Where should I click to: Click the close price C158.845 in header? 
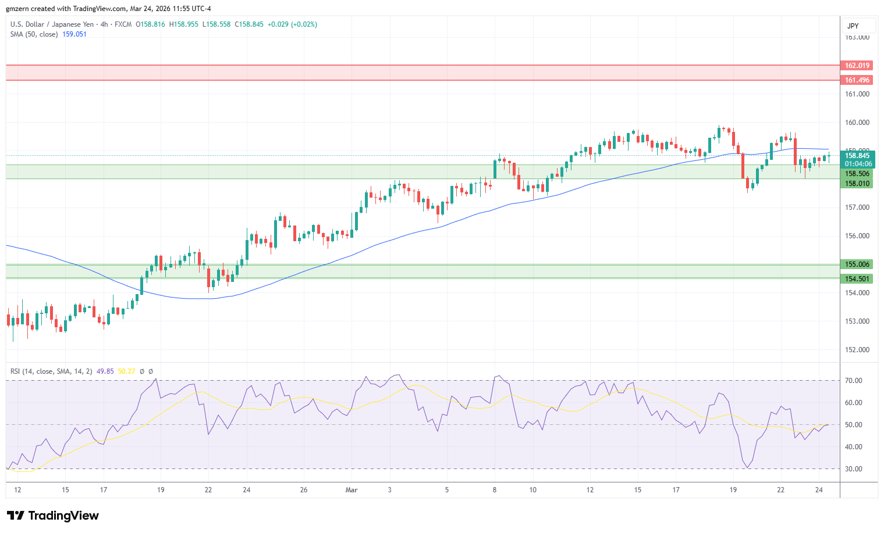point(249,24)
